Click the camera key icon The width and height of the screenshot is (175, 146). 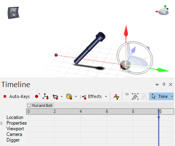[56, 96]
